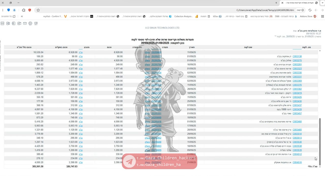Click the red shield ad-blocker extension icon
Viewport: 325px width, 176px height.
[x=30, y=10]
